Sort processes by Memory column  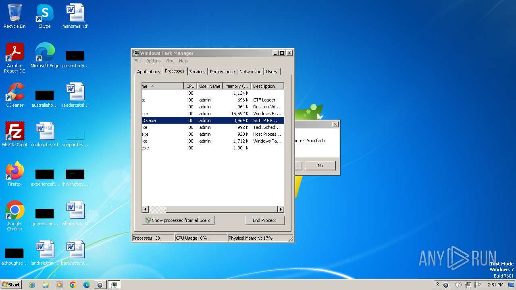click(x=237, y=86)
